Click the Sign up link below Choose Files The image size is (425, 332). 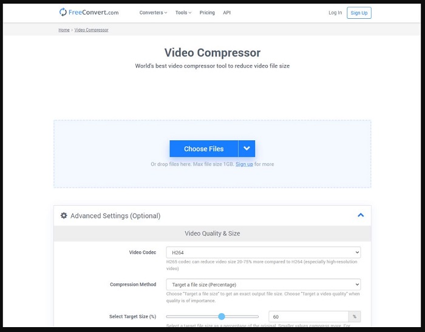(x=244, y=164)
